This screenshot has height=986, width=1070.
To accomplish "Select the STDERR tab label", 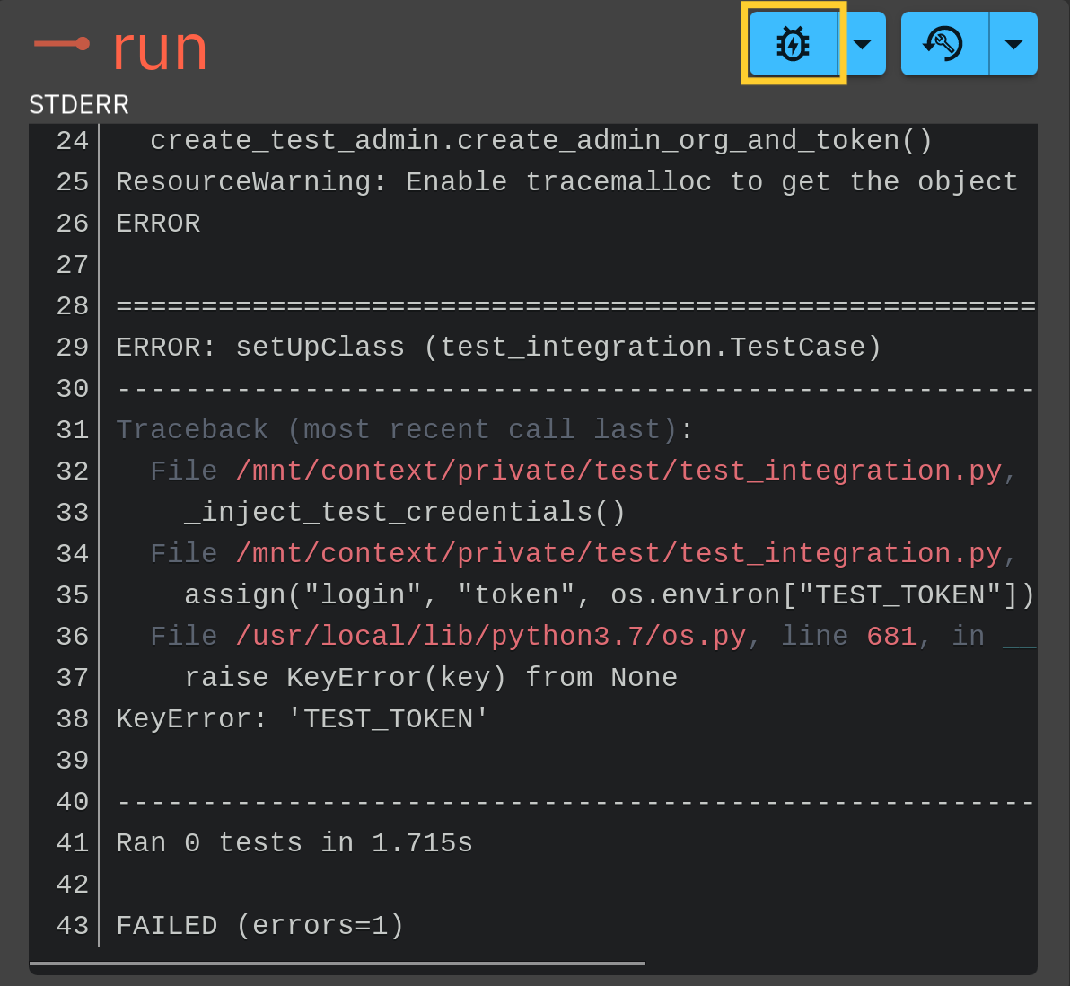I will coord(79,104).
